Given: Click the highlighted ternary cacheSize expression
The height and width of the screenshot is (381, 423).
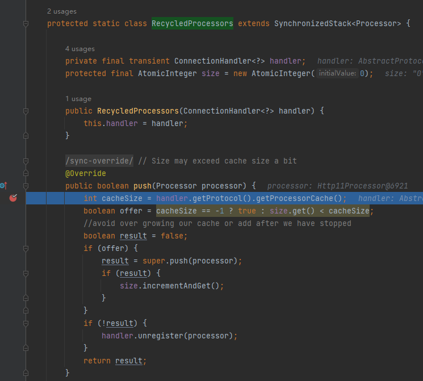Looking at the screenshot, I should click(x=263, y=211).
